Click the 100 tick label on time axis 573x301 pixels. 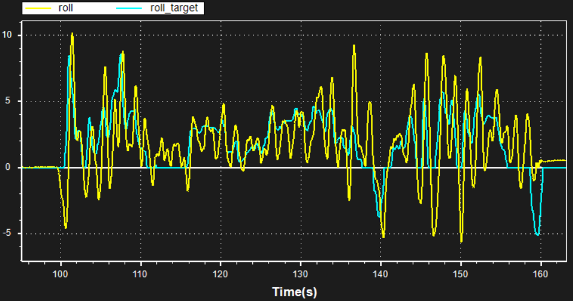tap(61, 274)
